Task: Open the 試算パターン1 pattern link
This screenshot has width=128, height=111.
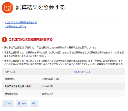Action: pos(83,72)
